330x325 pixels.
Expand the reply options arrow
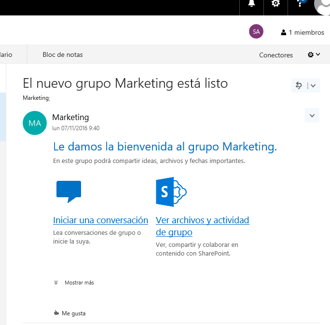tap(313, 85)
